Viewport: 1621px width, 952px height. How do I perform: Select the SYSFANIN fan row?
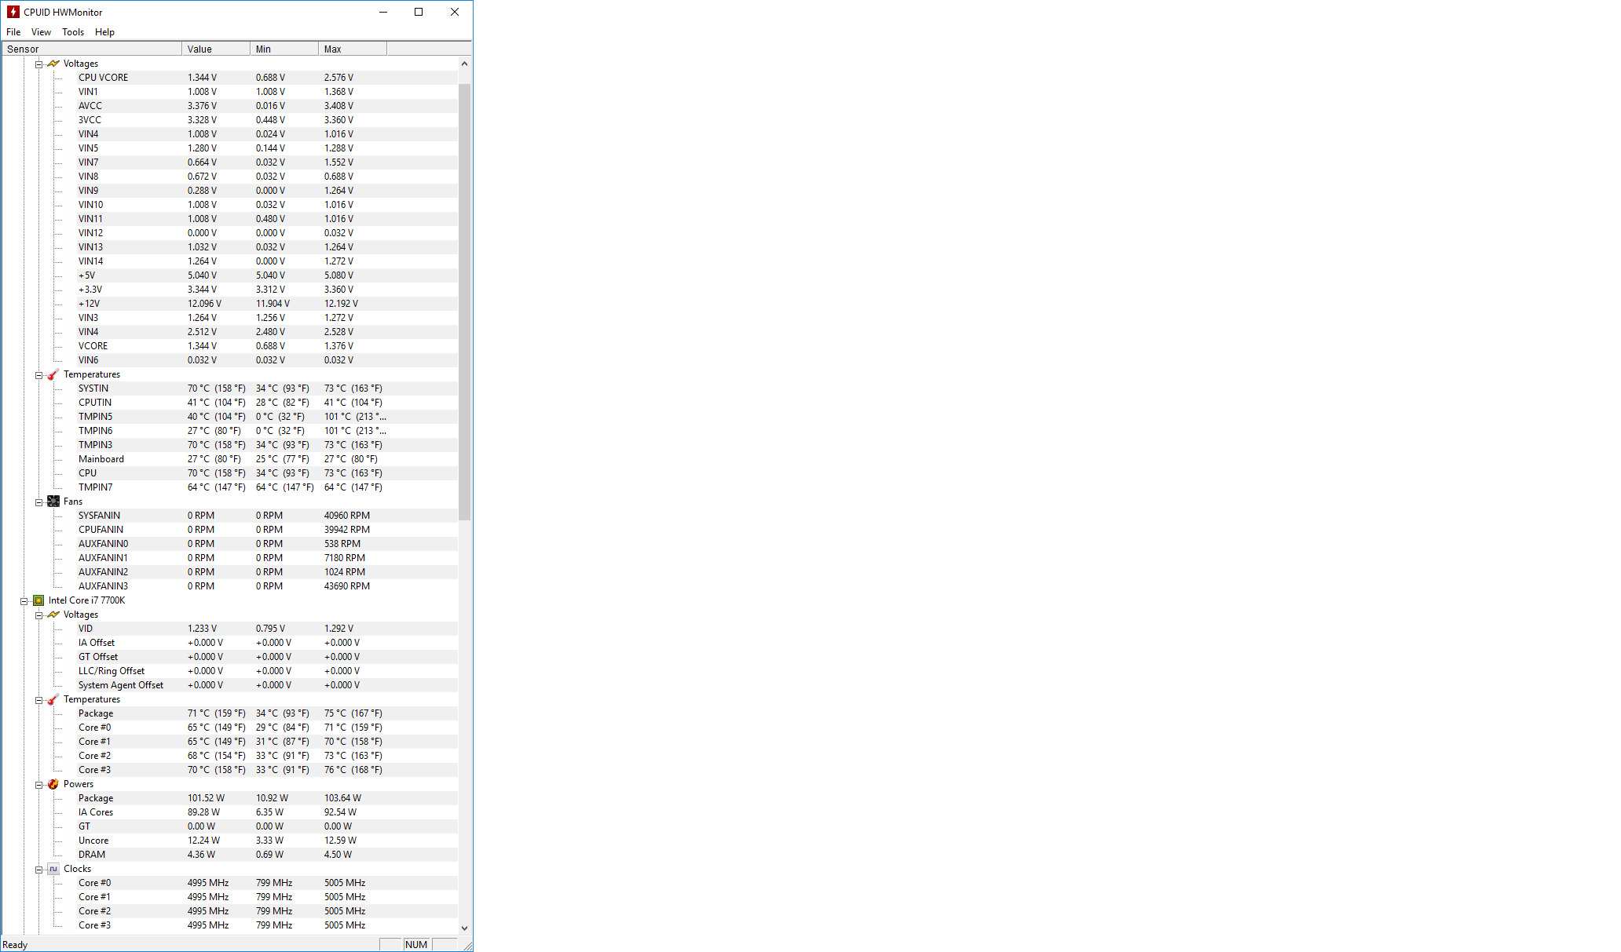(99, 516)
